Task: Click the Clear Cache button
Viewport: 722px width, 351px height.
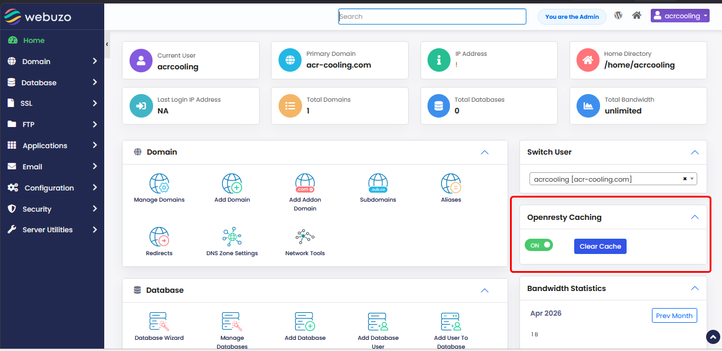Action: [600, 246]
